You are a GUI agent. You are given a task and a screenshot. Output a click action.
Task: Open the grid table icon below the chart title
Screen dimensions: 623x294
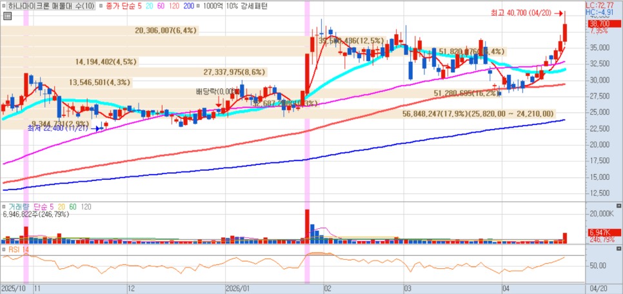point(6,16)
